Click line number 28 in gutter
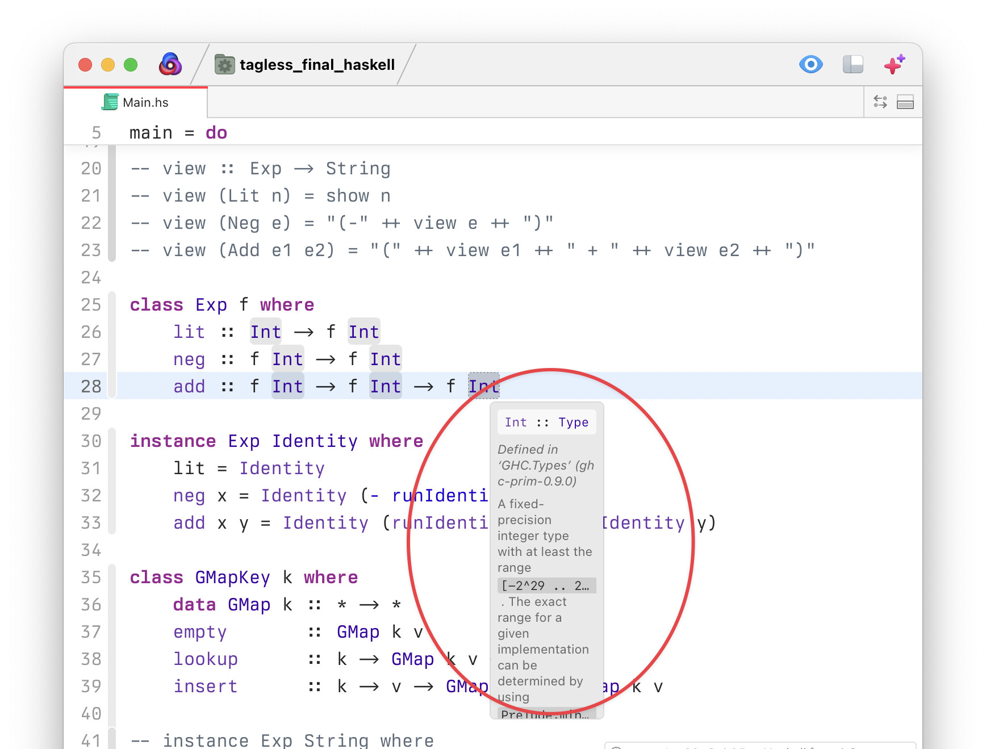This screenshot has width=986, height=749. (91, 386)
